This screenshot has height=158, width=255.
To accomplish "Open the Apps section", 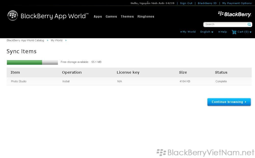I will (98, 16).
